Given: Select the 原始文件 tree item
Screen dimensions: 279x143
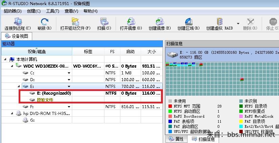Looking at the screenshot, I should click(x=45, y=100).
